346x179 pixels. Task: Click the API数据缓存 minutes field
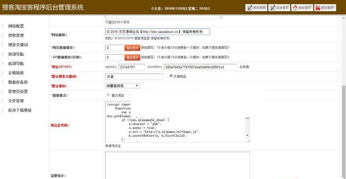(114, 58)
